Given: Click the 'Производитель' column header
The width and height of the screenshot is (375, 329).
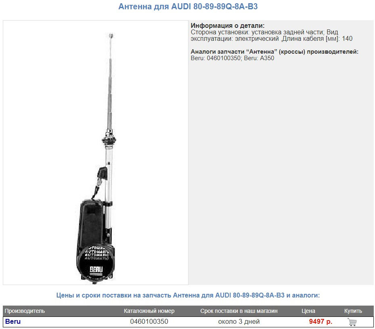Looking at the screenshot, I should click(25, 311).
